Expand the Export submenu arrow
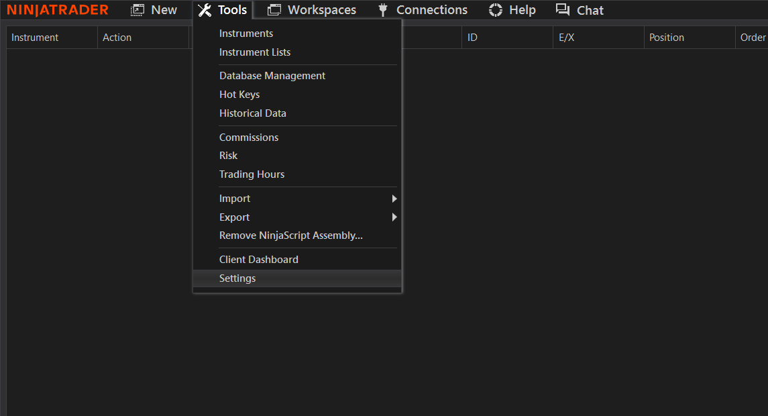Screen dimensions: 768x416 pyautogui.click(x=394, y=217)
